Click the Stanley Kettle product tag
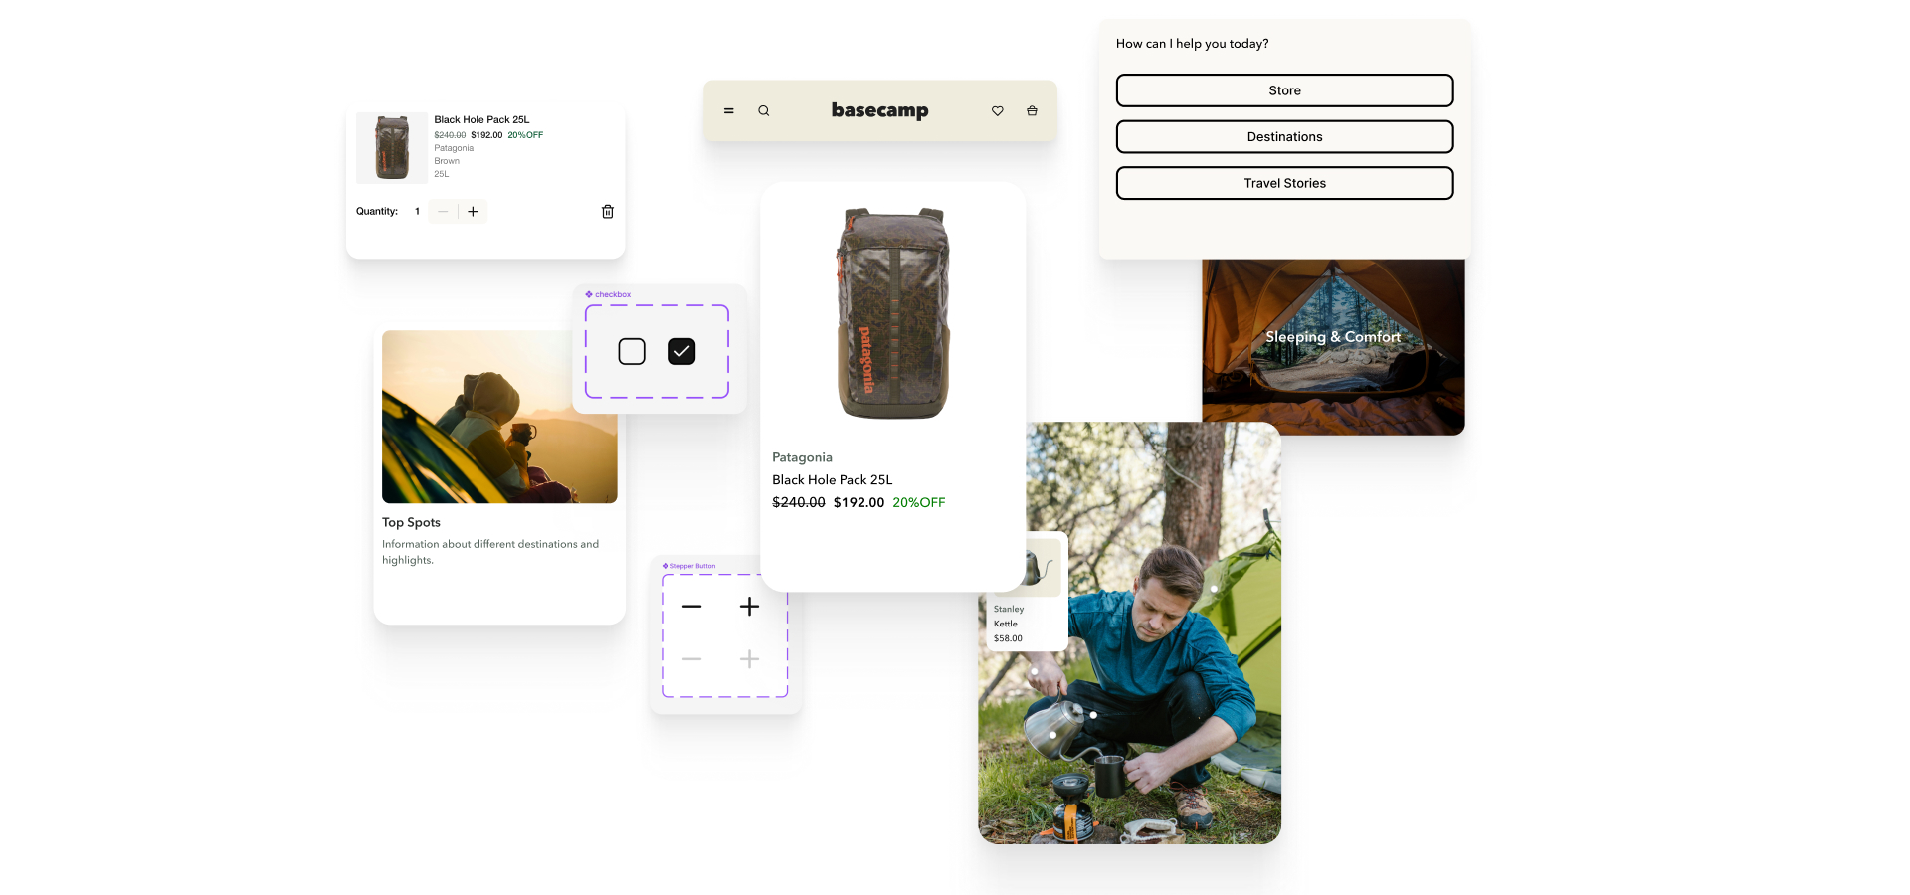 (x=1027, y=593)
